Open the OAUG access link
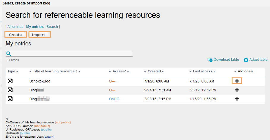 [114, 99]
